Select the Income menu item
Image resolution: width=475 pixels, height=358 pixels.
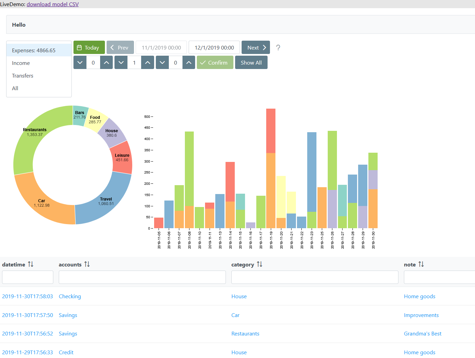(x=21, y=63)
